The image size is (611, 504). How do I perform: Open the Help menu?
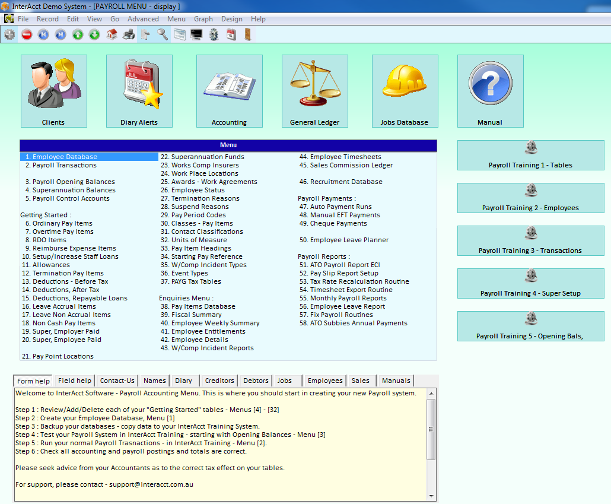click(x=258, y=19)
